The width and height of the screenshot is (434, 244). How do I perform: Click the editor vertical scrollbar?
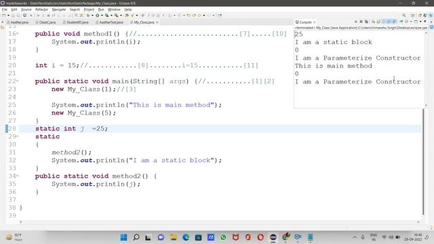(x=423, y=161)
